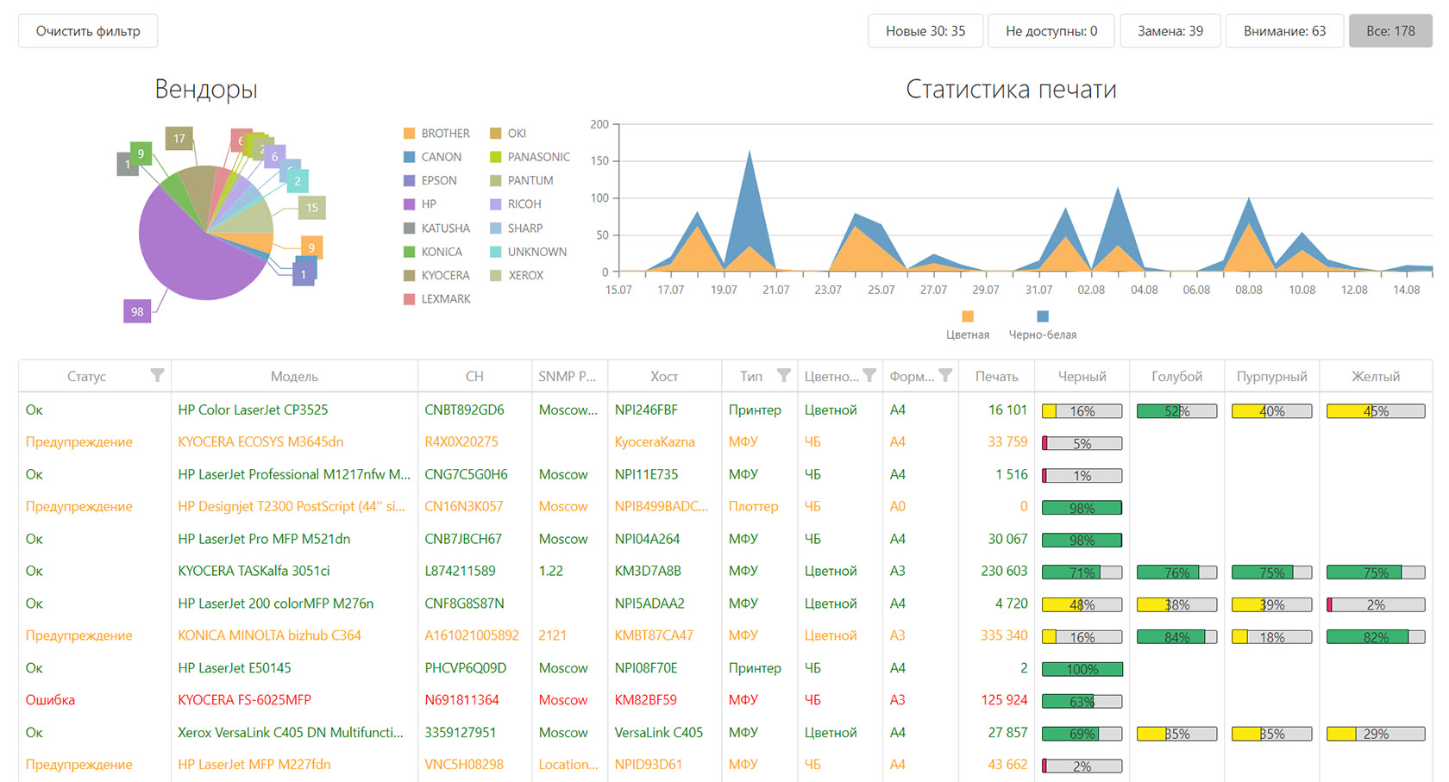The height and width of the screenshot is (782, 1449).
Task: Toggle HP legend color swatch
Action: click(410, 204)
